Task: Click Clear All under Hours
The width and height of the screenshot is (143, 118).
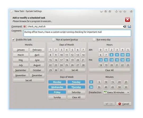Action: [x=109, y=70]
